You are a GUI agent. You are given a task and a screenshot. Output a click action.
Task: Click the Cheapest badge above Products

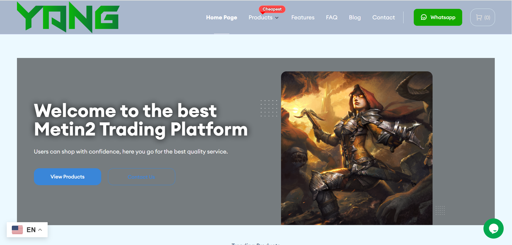tap(272, 9)
